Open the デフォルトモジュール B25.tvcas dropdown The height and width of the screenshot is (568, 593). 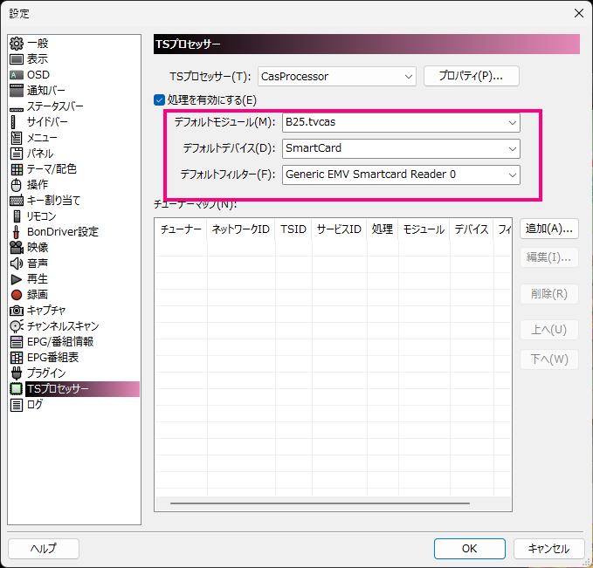coord(401,122)
